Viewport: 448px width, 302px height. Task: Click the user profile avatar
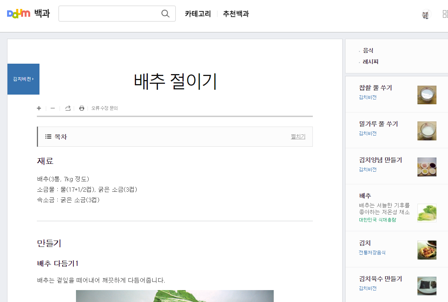[x=426, y=13]
